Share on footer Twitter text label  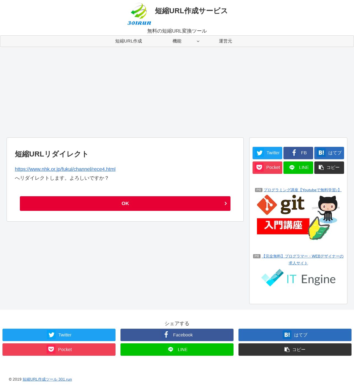pos(65,335)
